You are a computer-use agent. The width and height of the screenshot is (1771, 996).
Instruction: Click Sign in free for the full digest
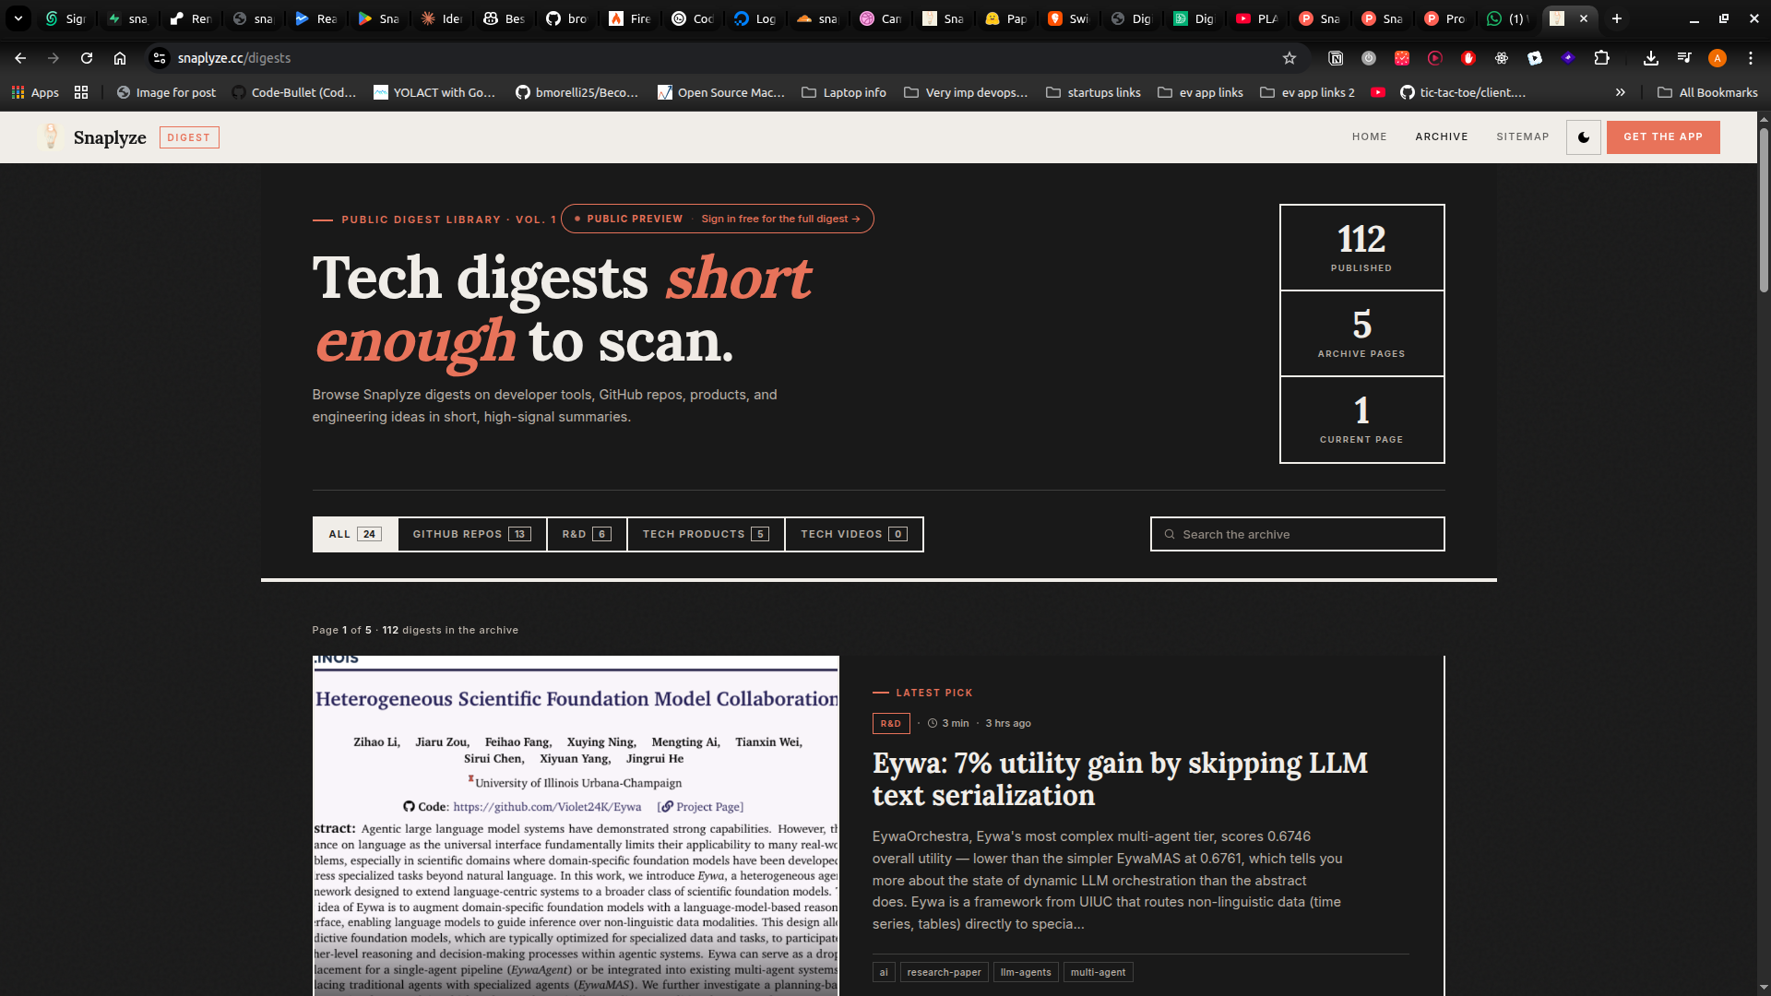point(780,219)
